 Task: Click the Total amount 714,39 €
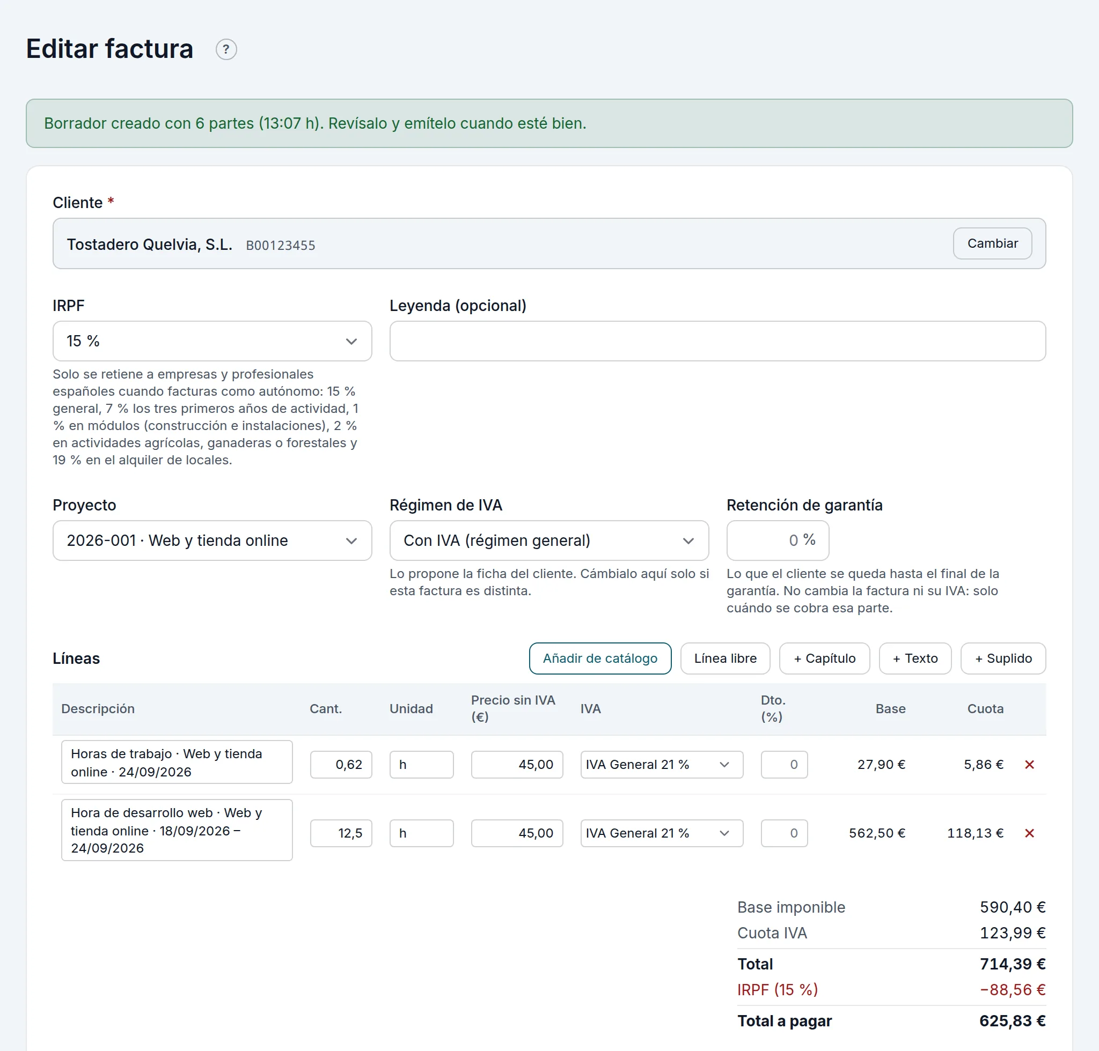pos(1013,965)
